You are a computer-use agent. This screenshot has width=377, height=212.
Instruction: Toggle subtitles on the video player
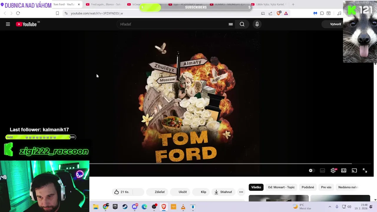323,170
